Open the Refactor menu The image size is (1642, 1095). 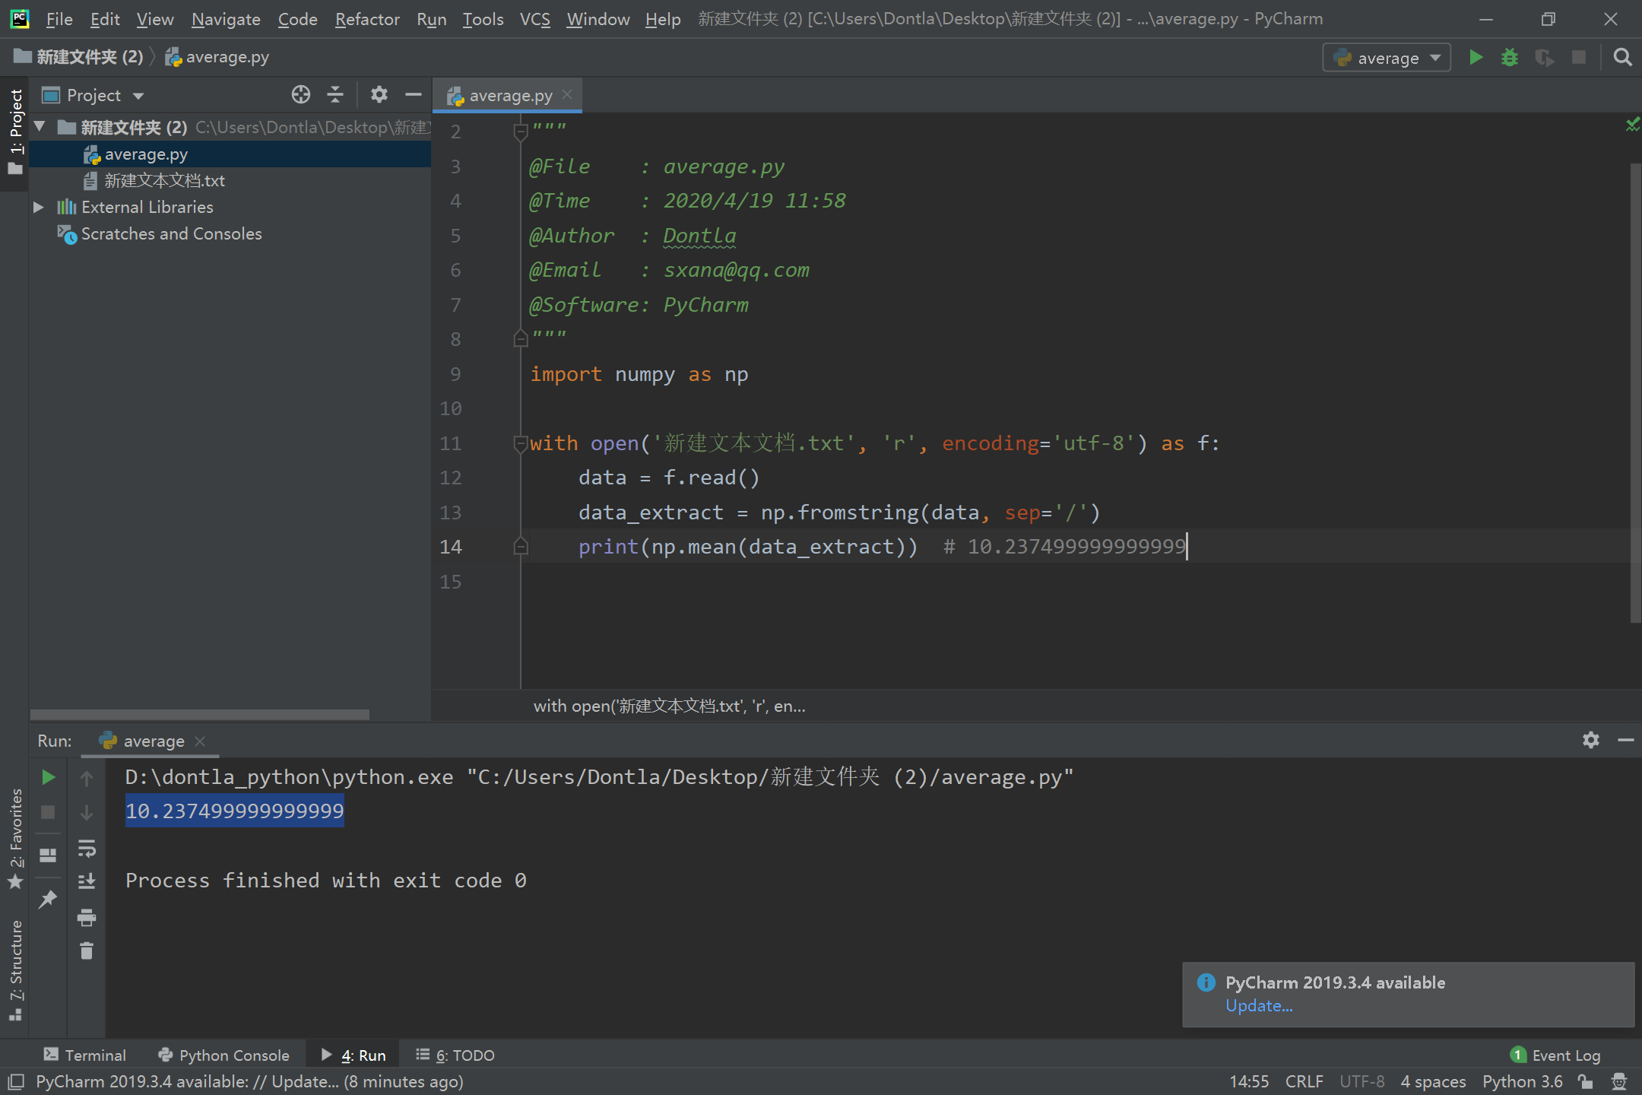(x=367, y=19)
